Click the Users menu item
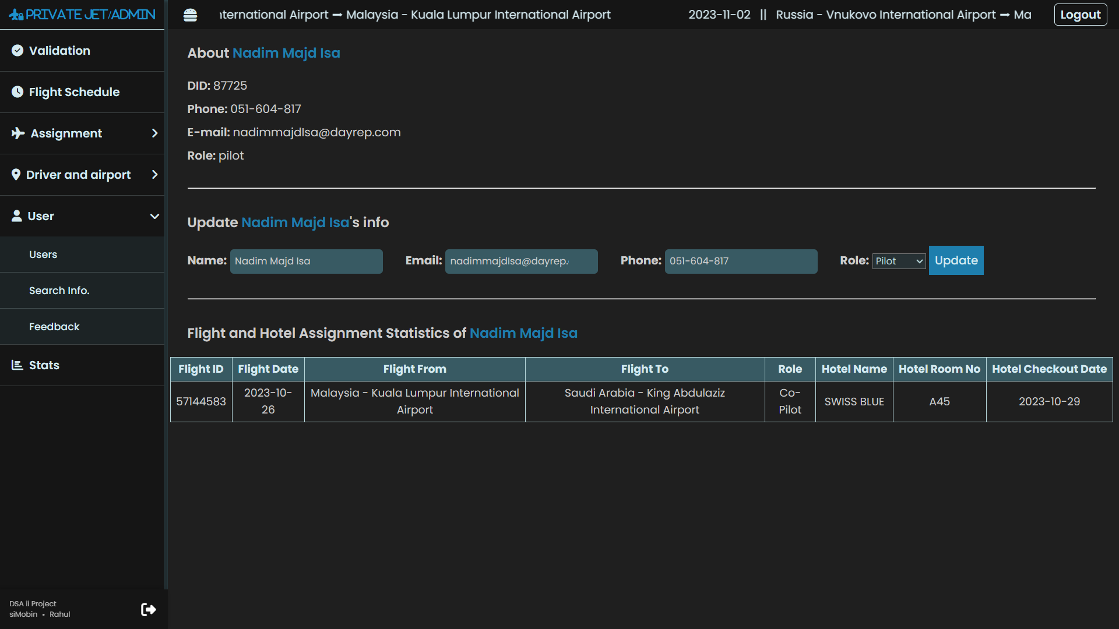This screenshot has width=1119, height=629. point(44,254)
